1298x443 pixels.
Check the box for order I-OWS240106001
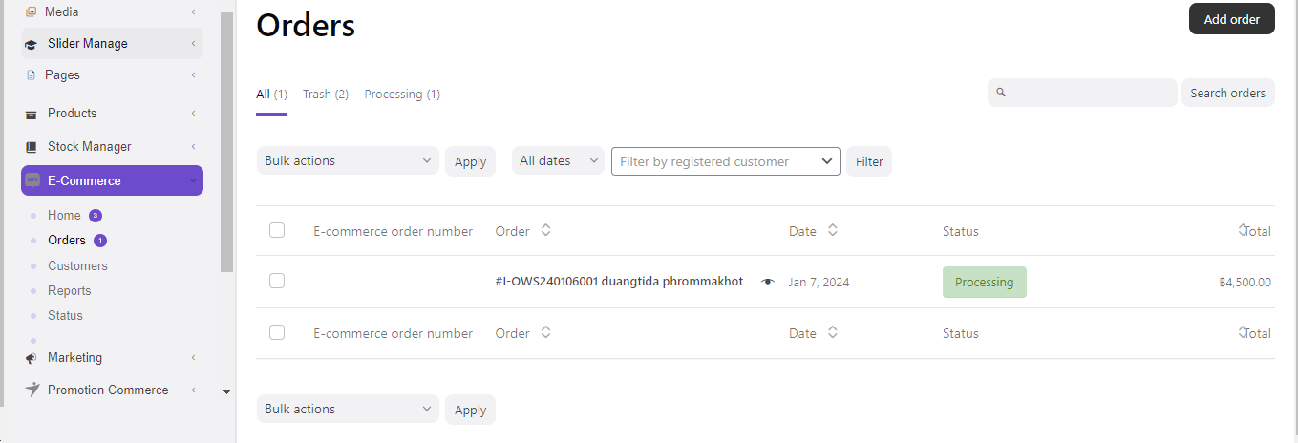coord(277,281)
